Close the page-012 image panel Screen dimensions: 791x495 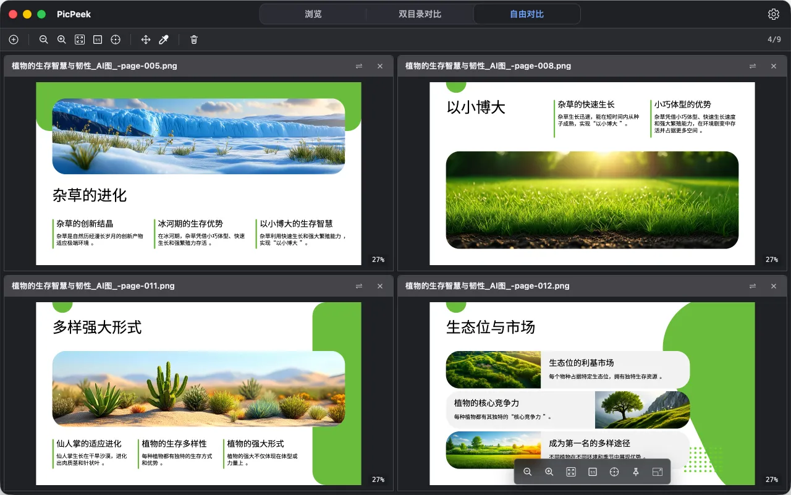coord(774,286)
